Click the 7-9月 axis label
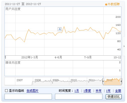127x103 pixels. click(x=88, y=57)
